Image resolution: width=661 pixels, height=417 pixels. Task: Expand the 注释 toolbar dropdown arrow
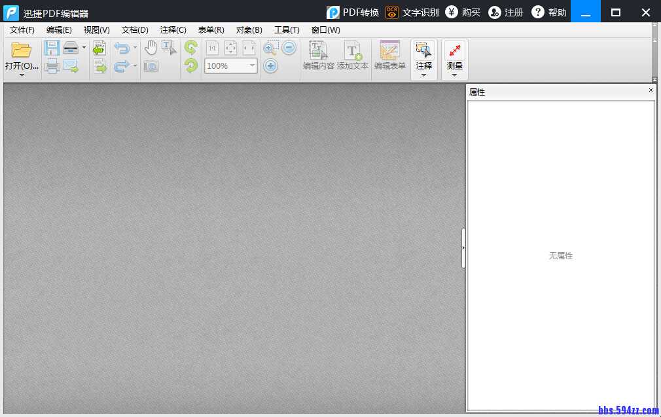point(423,75)
